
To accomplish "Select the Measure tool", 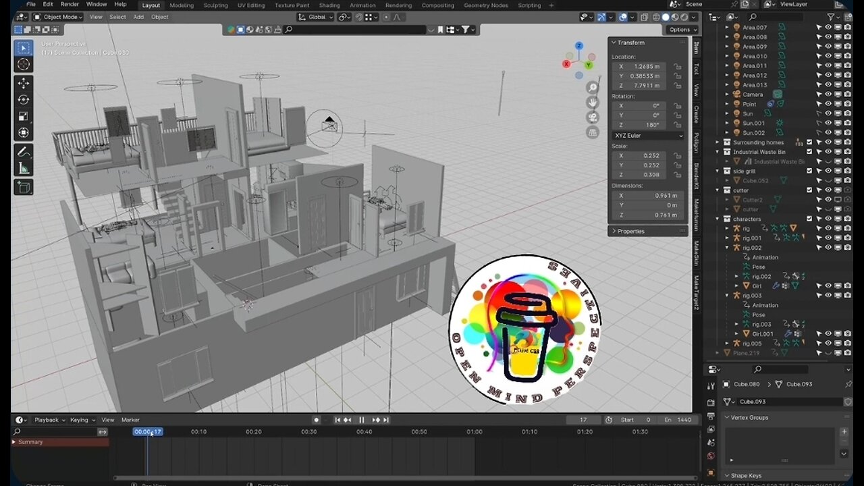I will [x=24, y=168].
